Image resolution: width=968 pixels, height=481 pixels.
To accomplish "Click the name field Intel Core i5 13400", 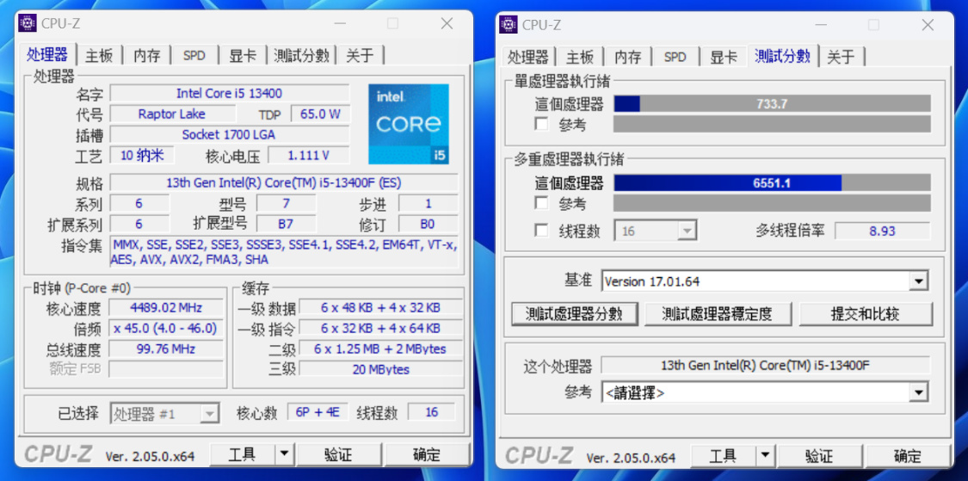I will (230, 93).
